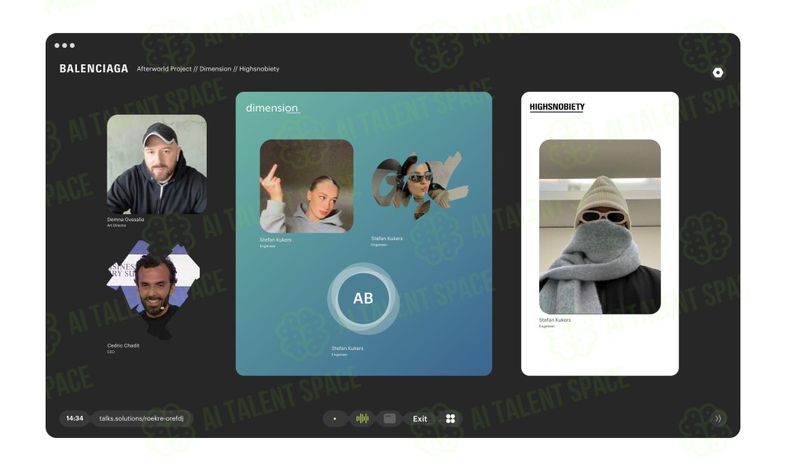The width and height of the screenshot is (786, 471).
Task: Toggle the green audio waveform button
Action: point(362,418)
